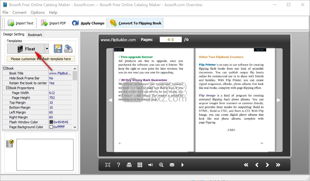Open the template dropdown arrow next to Float

click(47, 49)
